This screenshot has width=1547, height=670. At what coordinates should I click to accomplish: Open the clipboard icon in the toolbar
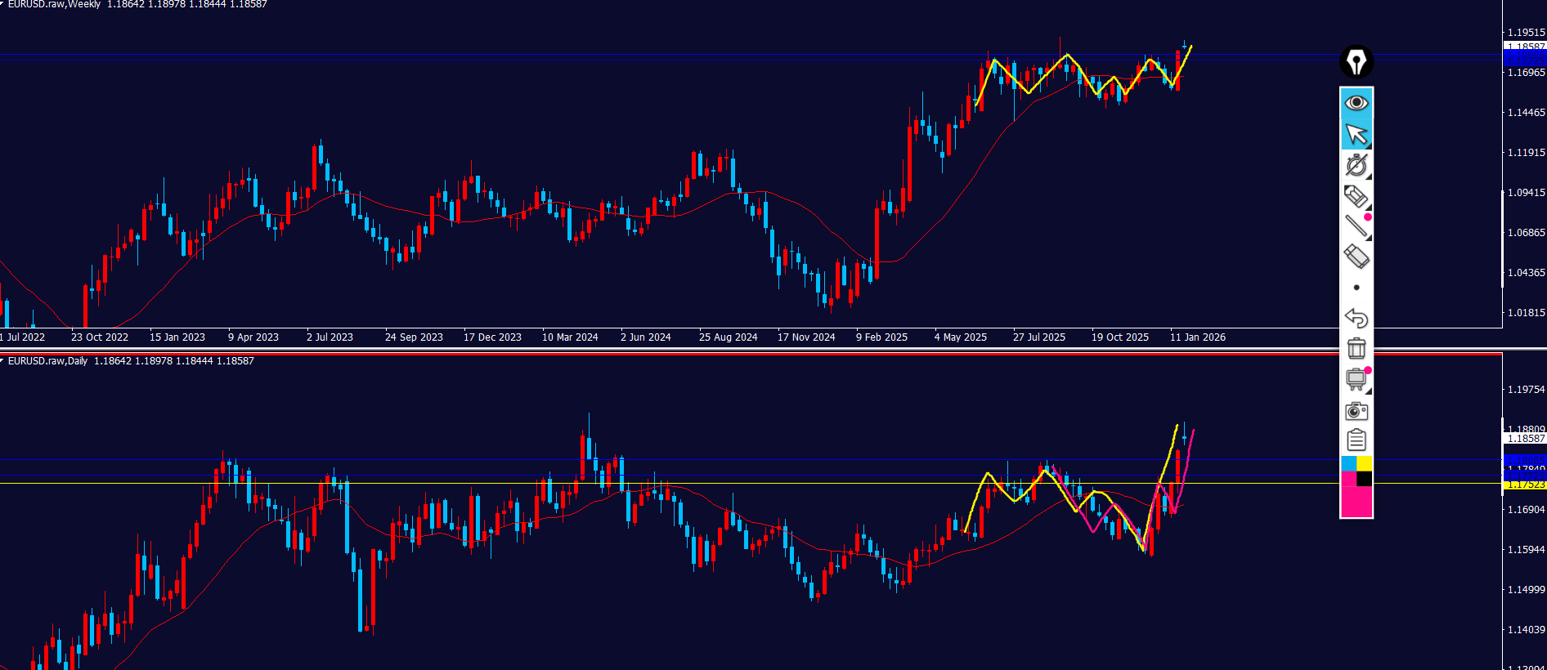point(1356,440)
